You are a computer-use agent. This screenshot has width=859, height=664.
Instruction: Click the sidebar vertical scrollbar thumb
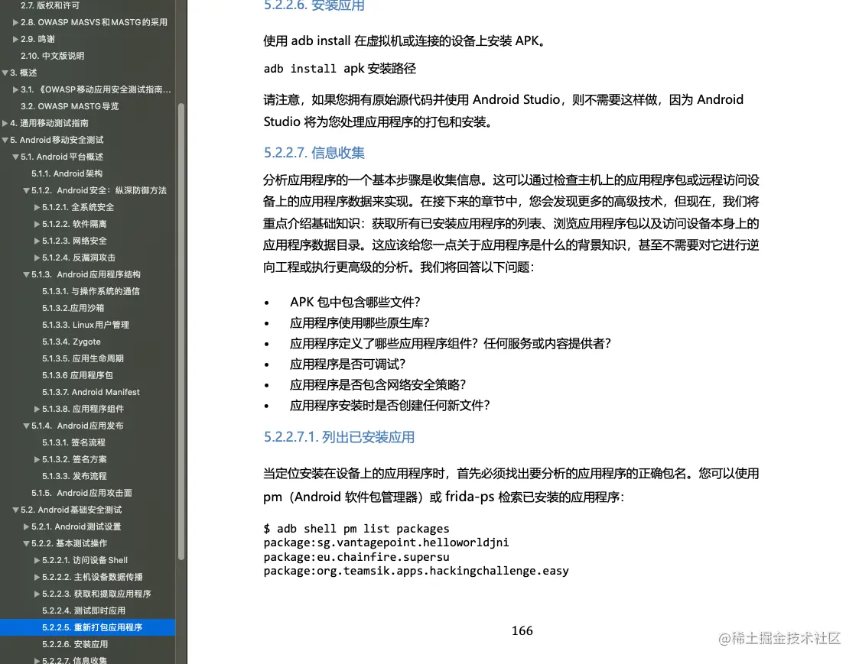[x=181, y=331]
